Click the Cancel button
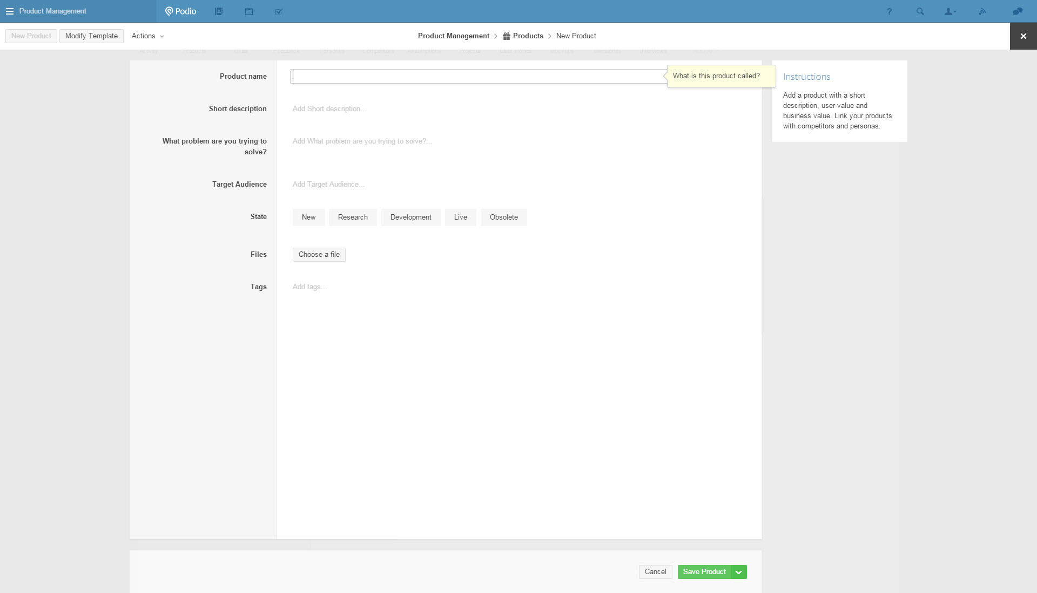 pos(655,572)
